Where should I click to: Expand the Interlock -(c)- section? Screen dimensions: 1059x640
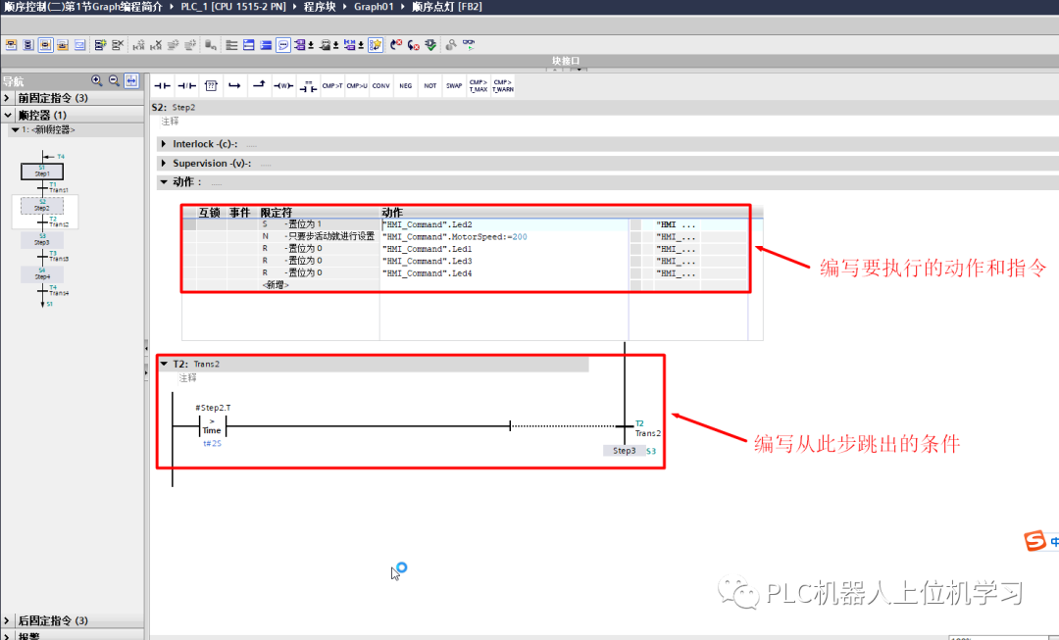click(164, 143)
